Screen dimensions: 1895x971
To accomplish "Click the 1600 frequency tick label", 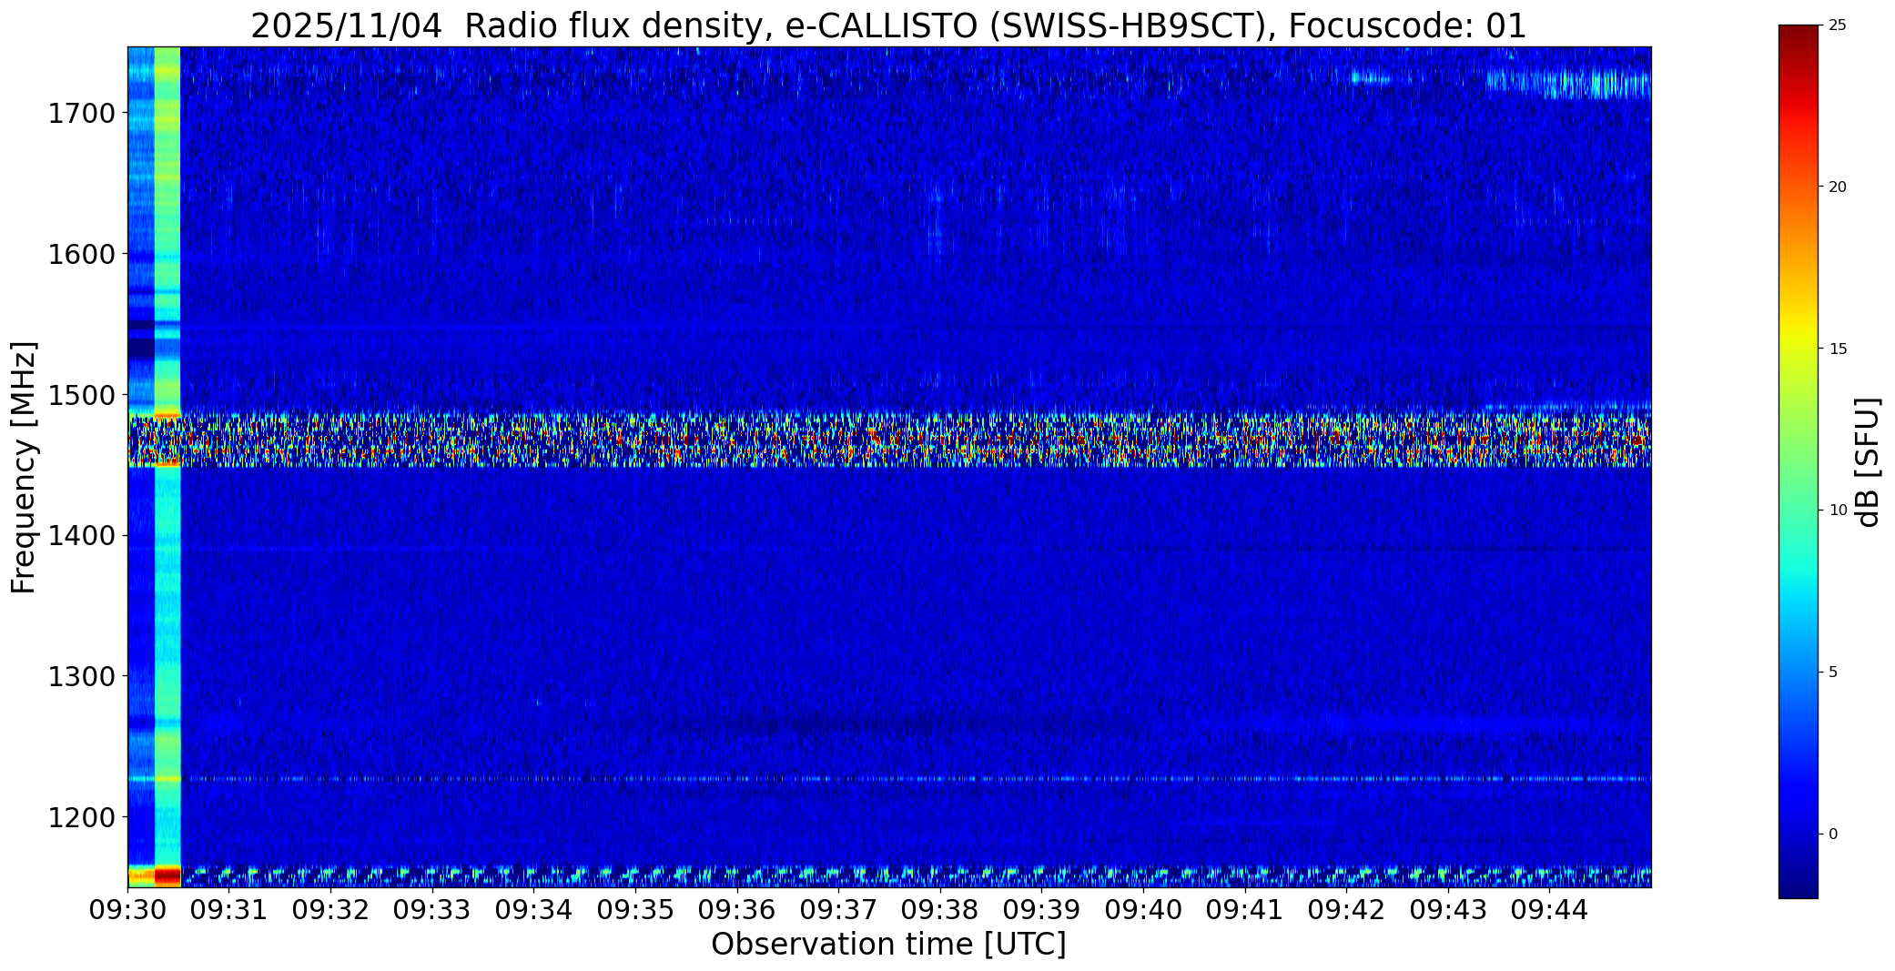I will pyautogui.click(x=82, y=254).
